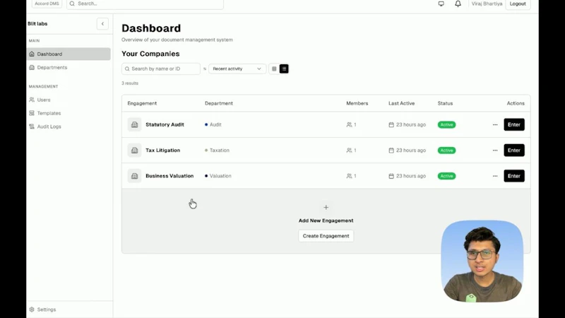Click the Settings gear icon in the sidebar
565x318 pixels.
click(32, 310)
